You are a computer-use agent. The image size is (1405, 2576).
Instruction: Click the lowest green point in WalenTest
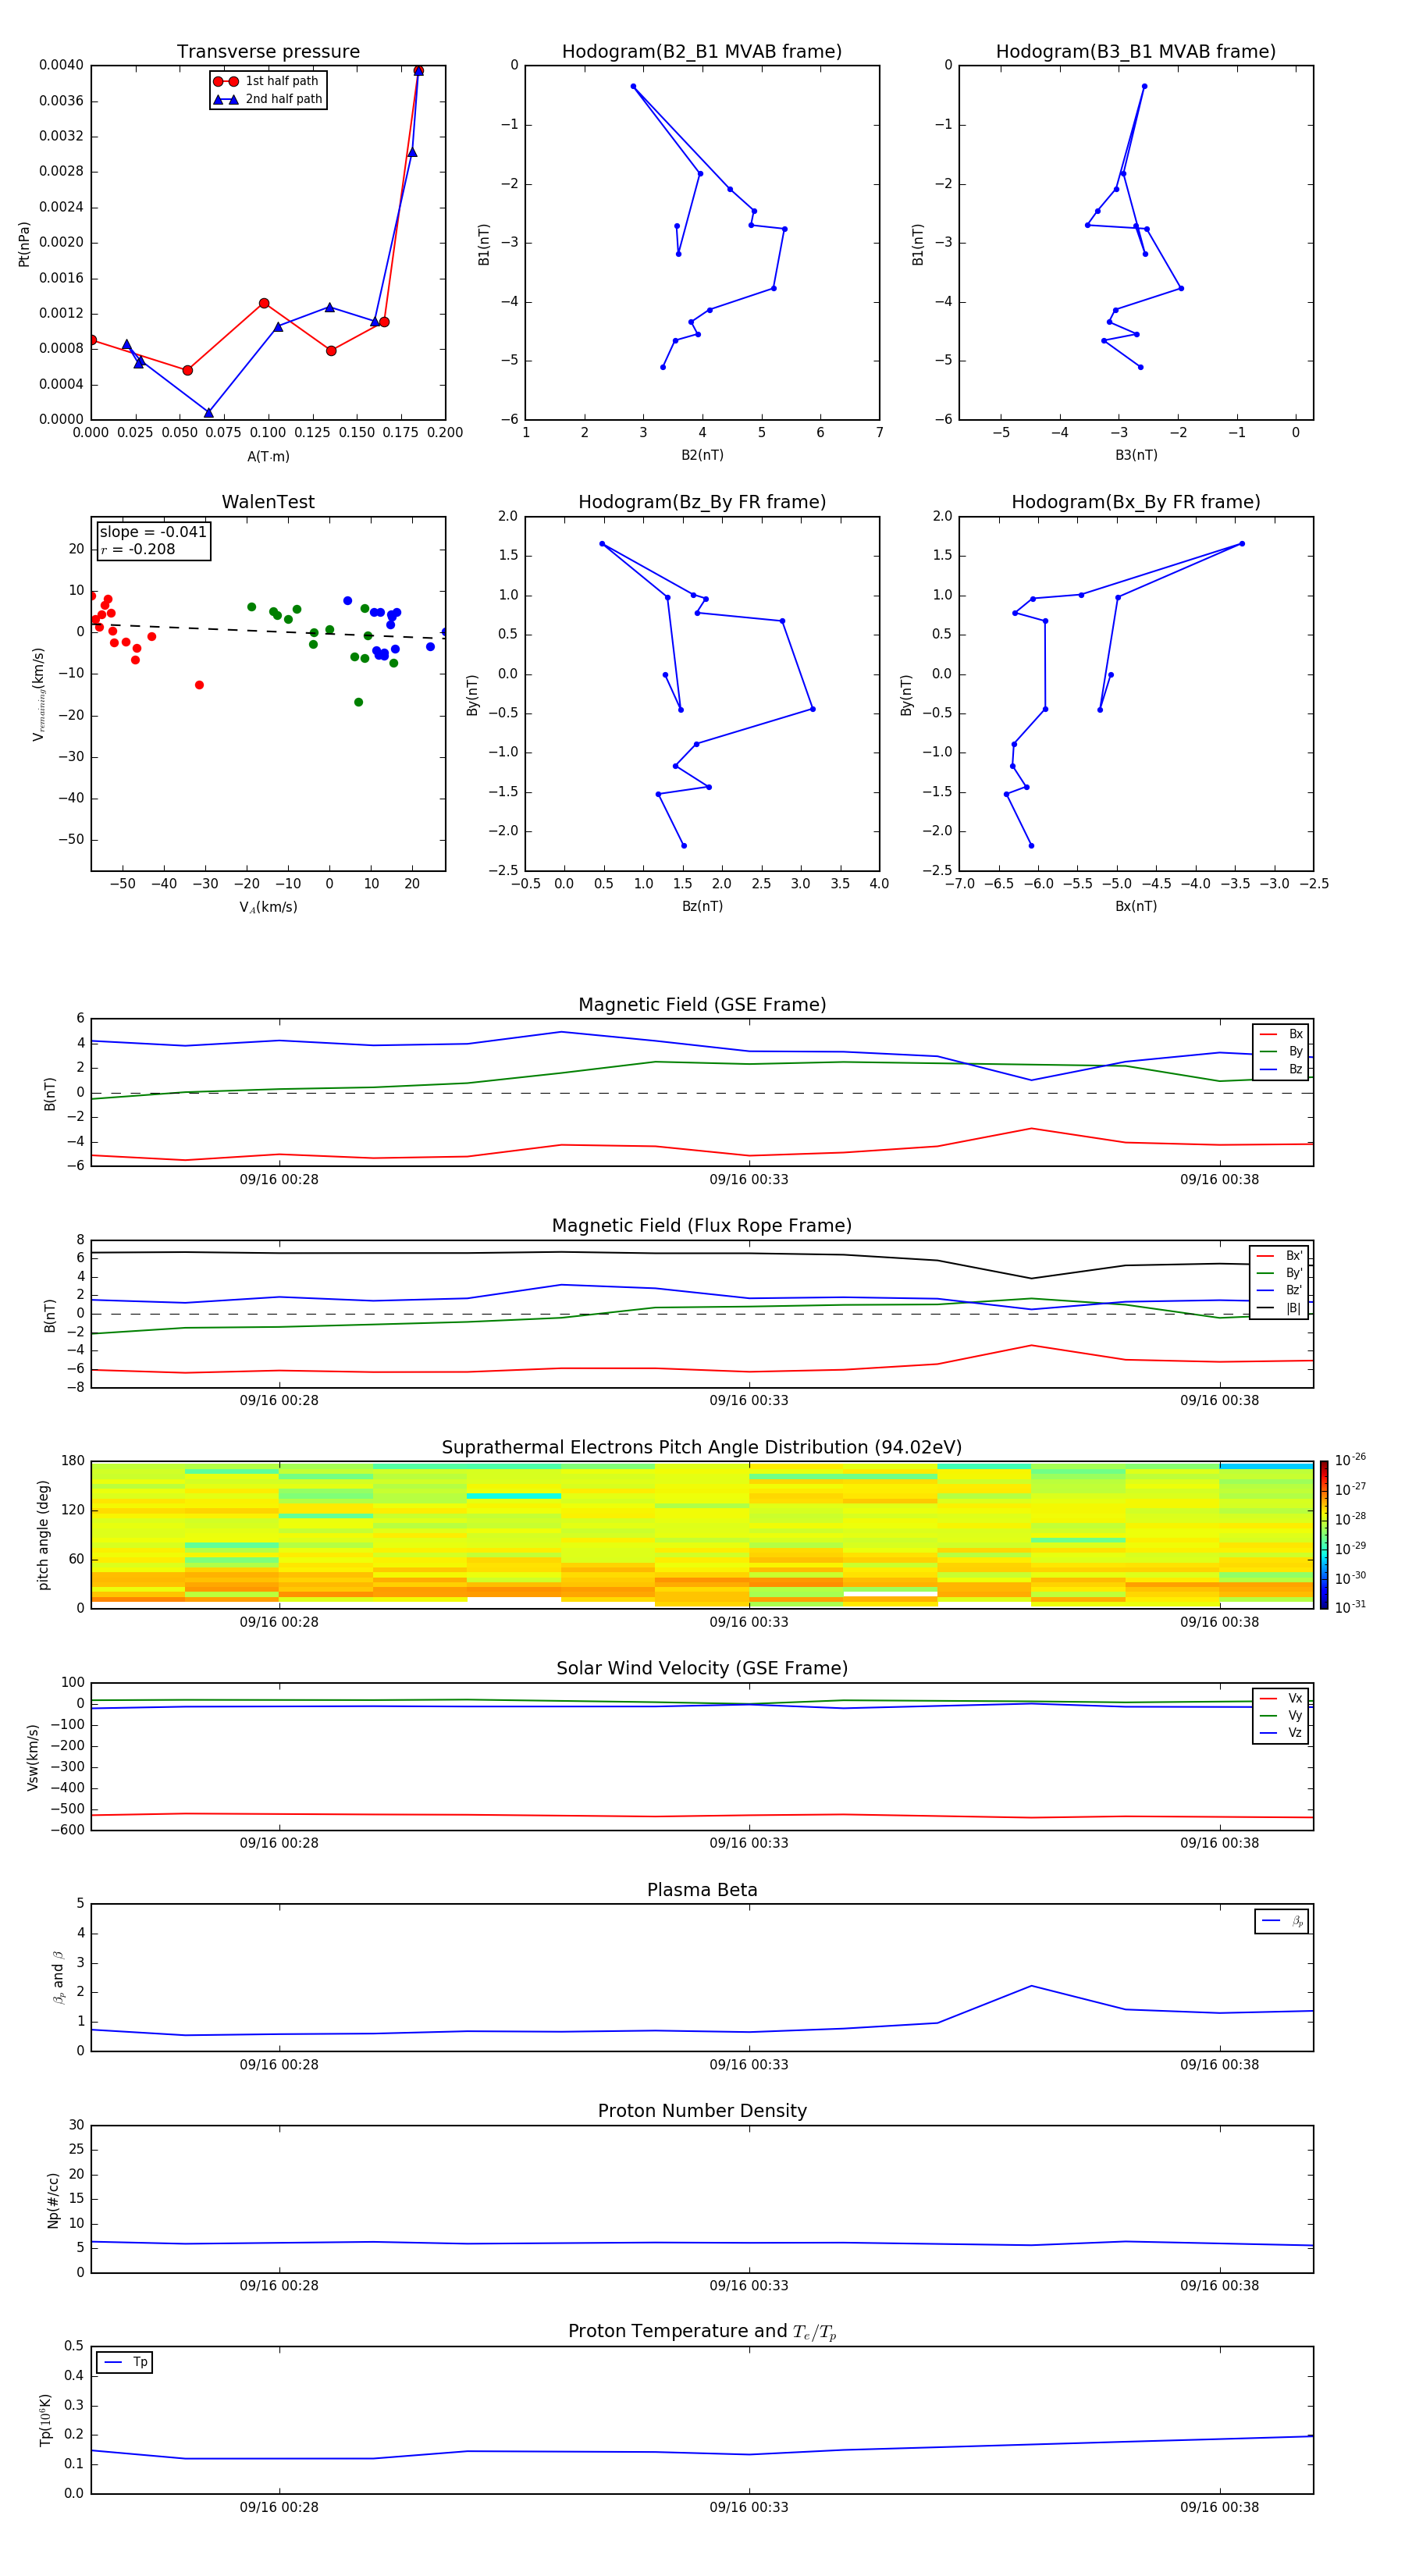[358, 702]
